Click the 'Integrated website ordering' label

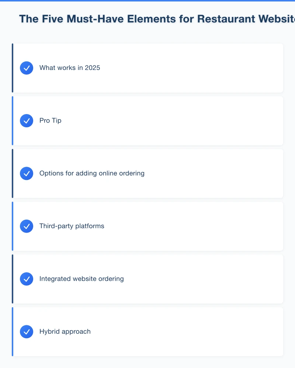tap(81, 279)
